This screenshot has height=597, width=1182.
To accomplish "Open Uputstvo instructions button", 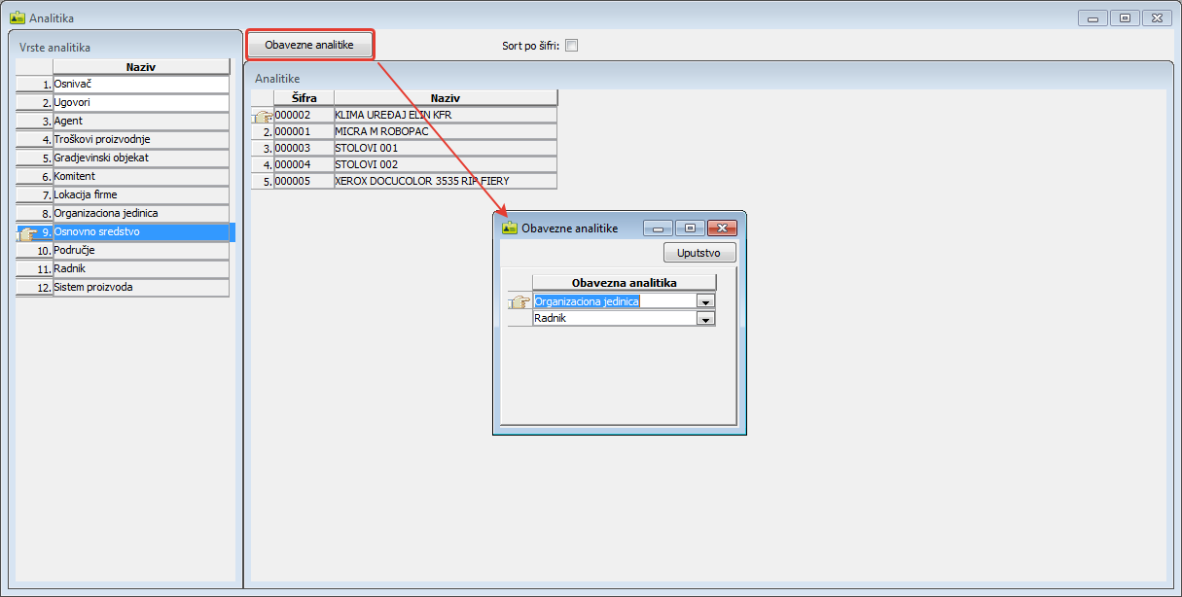I will coord(698,253).
